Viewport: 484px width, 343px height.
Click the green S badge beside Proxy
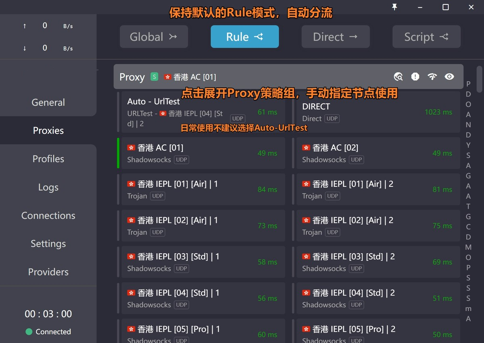click(x=154, y=76)
